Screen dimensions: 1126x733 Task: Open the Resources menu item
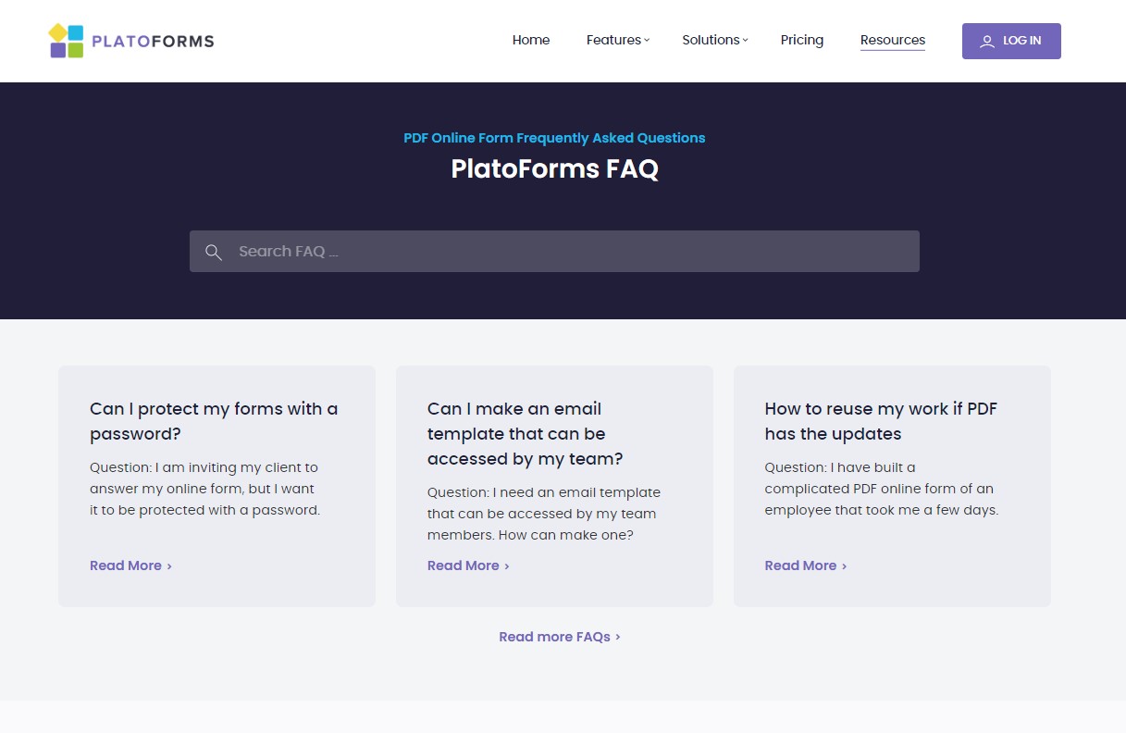892,40
